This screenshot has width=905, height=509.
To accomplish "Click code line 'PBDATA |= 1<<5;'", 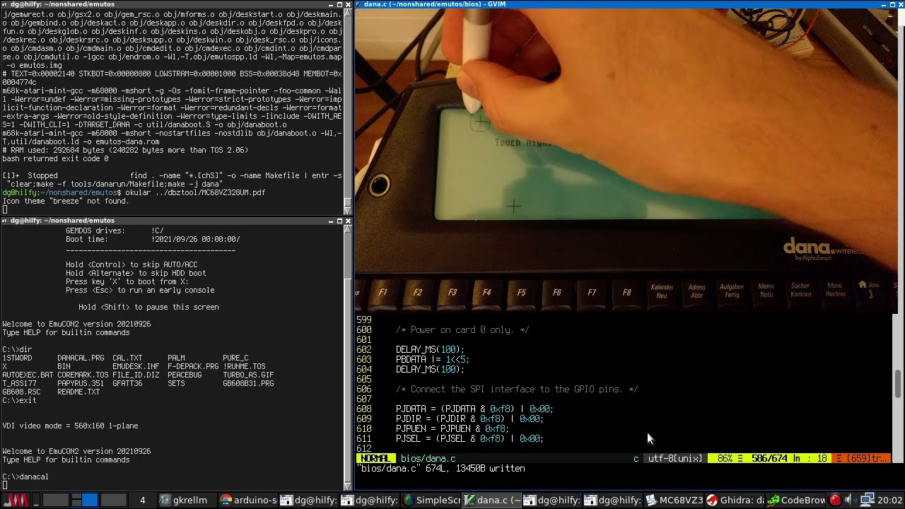I will click(432, 359).
